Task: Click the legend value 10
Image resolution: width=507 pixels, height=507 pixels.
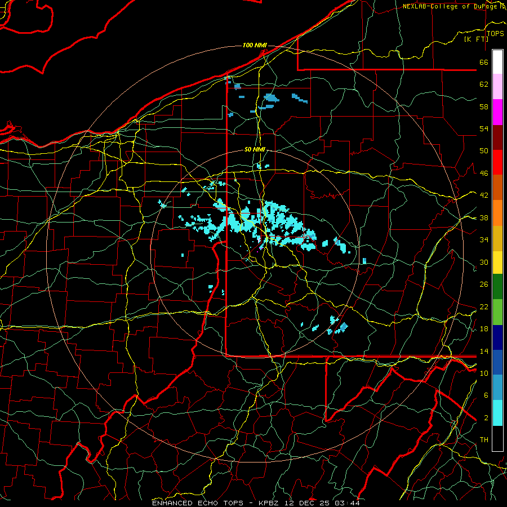Action: click(484, 373)
